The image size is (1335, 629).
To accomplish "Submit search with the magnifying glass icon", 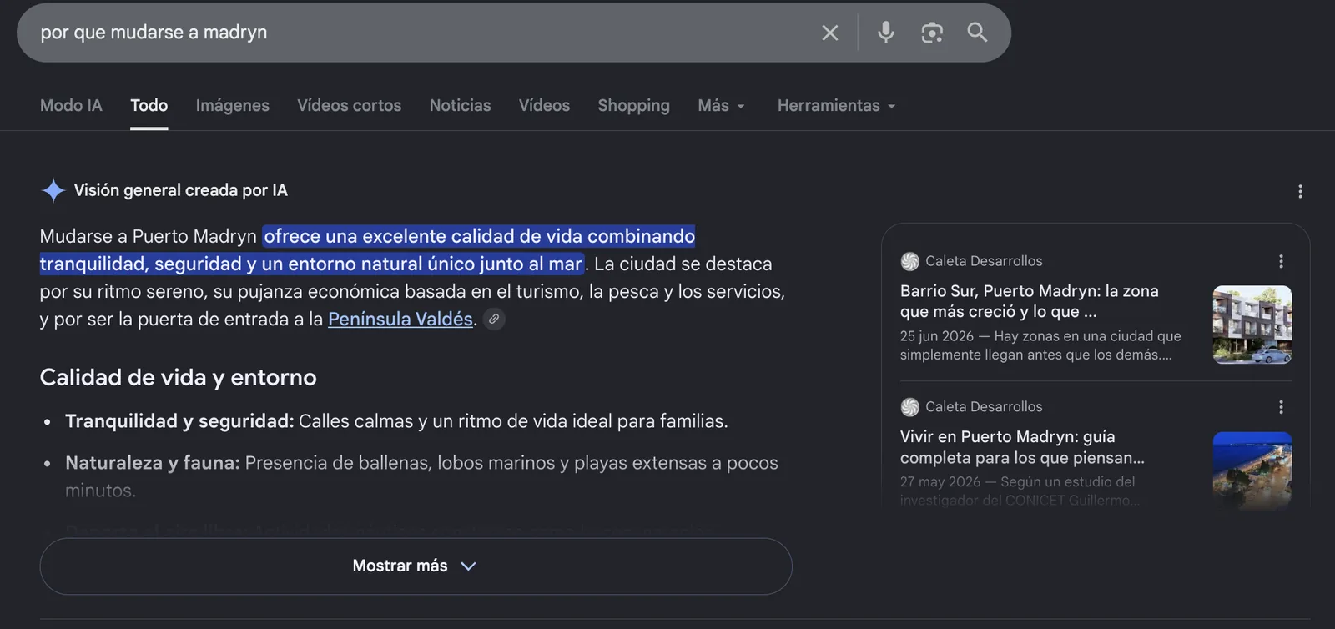I will pos(977,33).
